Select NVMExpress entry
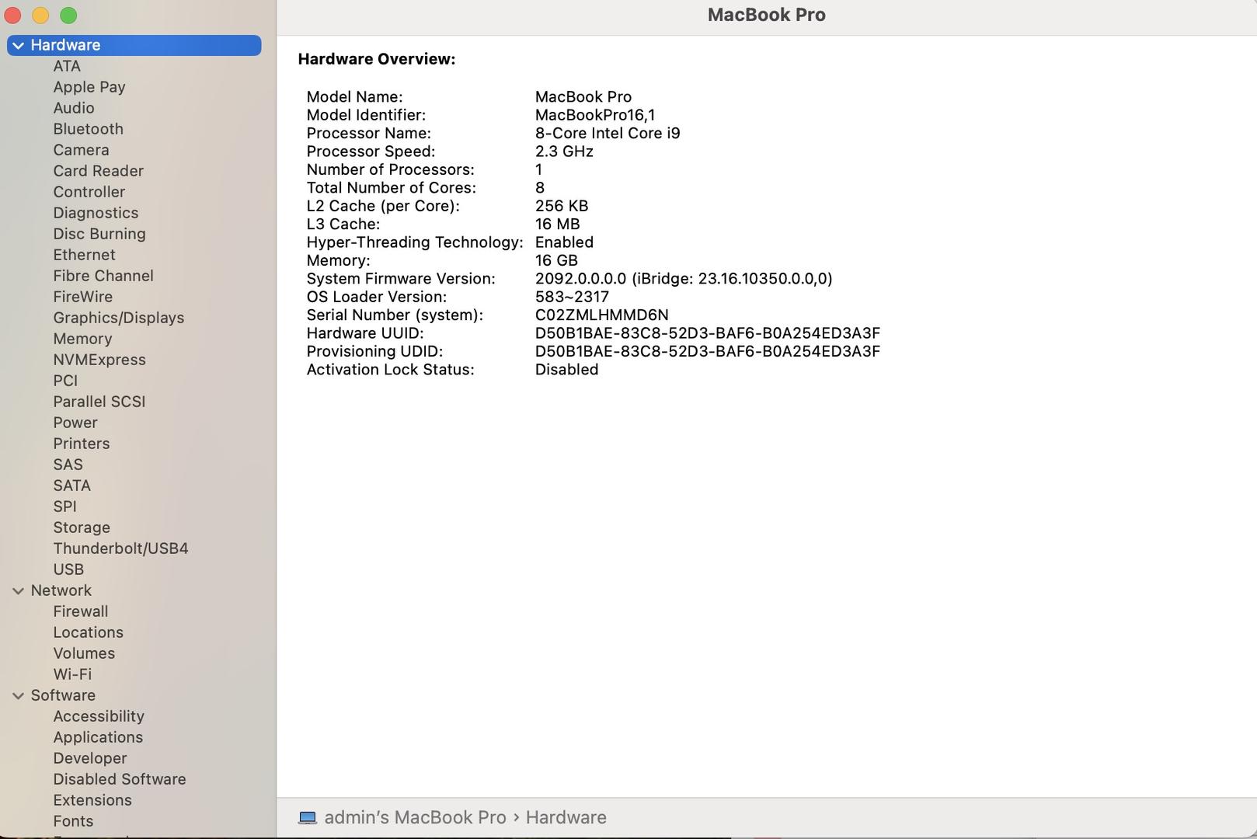 pos(99,360)
